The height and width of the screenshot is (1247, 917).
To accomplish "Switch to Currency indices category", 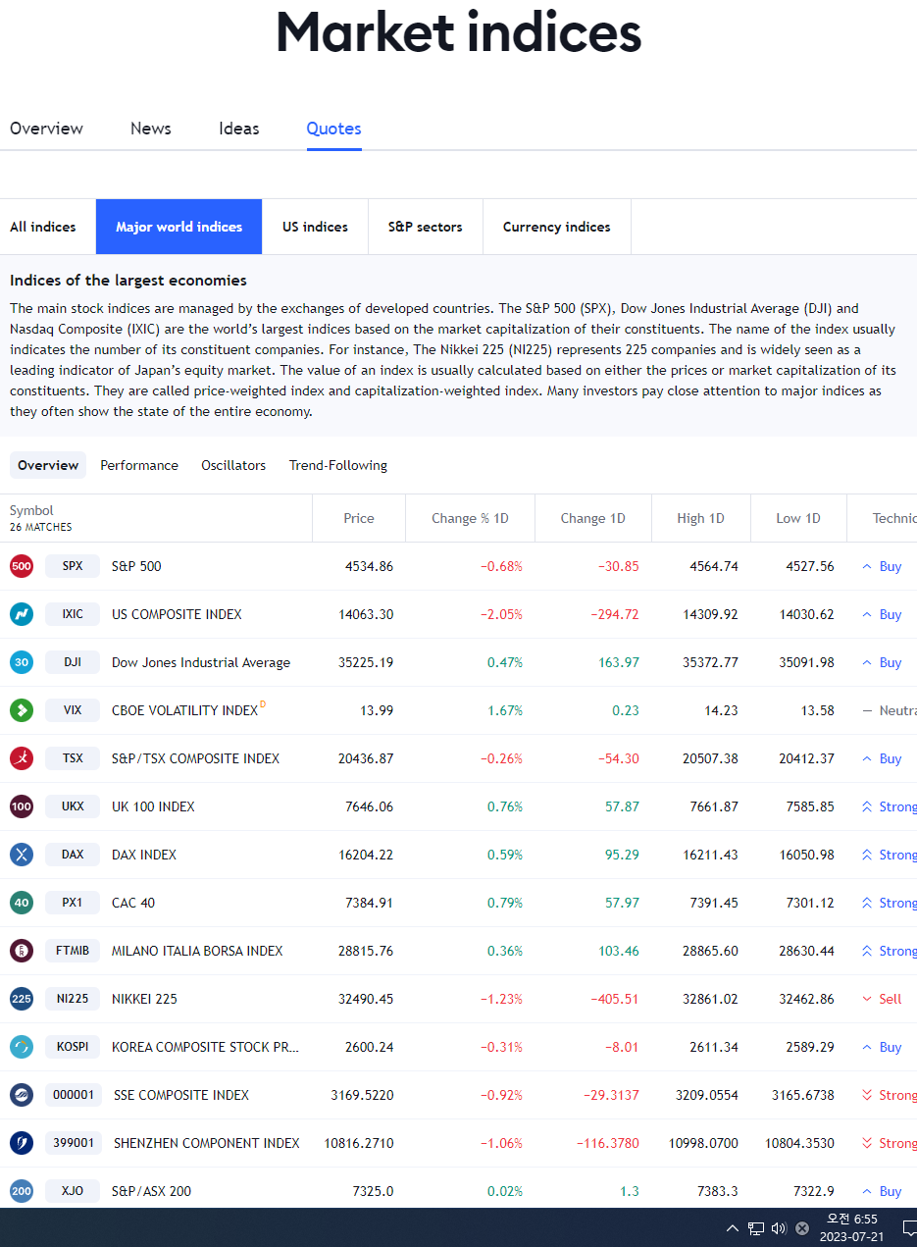I will point(557,227).
